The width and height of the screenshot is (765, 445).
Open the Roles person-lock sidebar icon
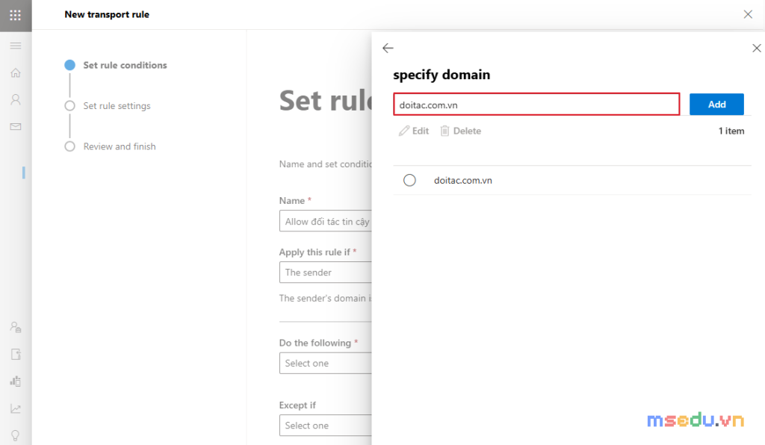16,327
